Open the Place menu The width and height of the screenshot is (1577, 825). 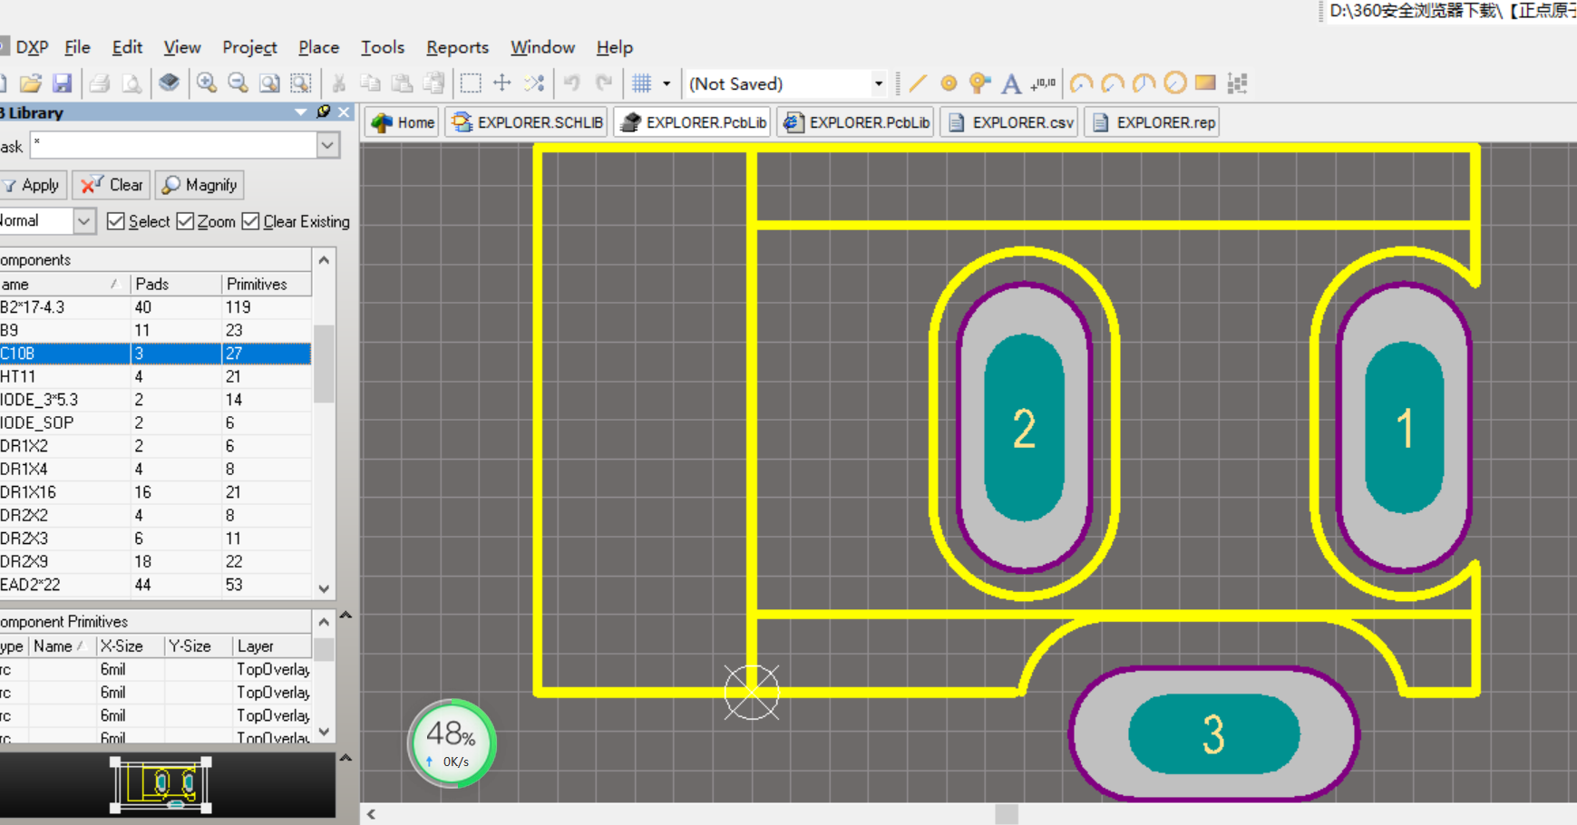tap(318, 47)
